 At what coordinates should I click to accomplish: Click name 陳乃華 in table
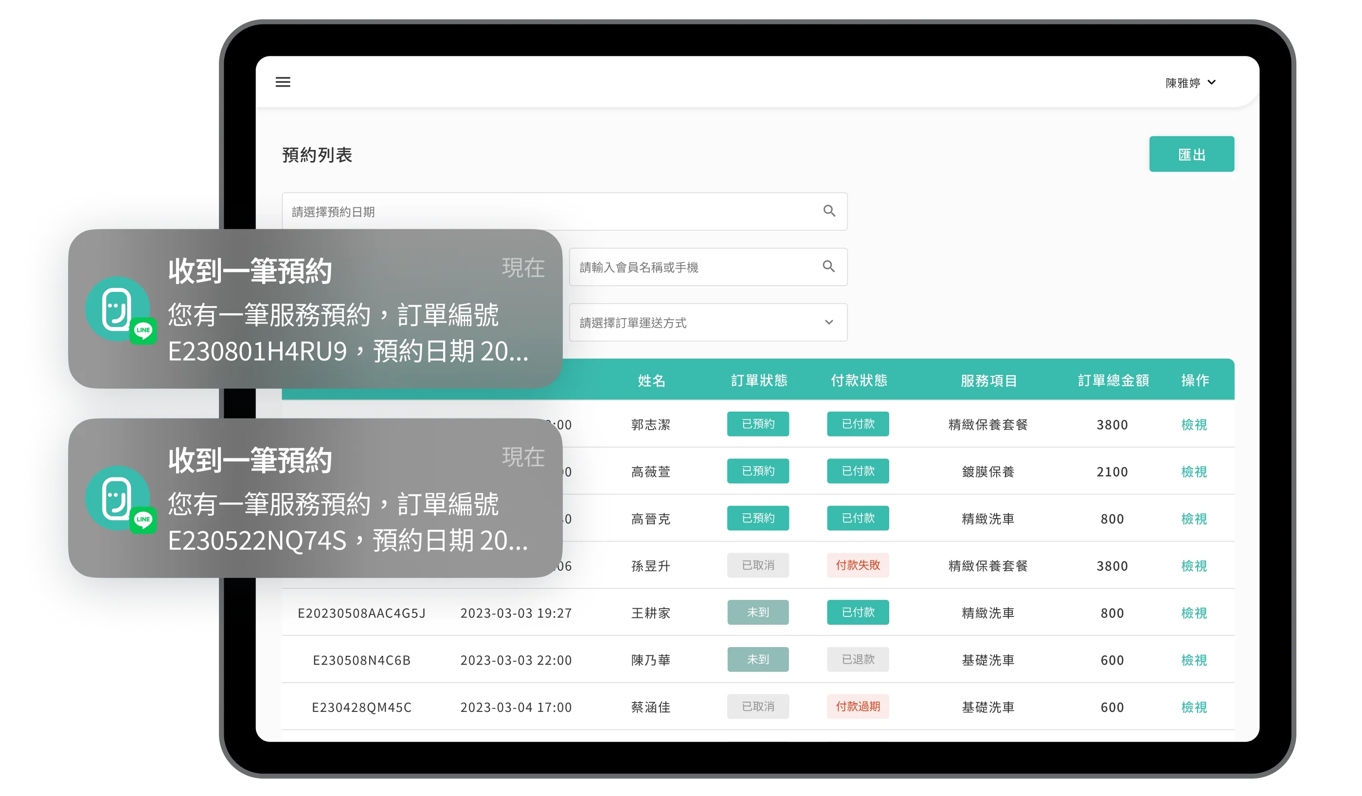pyautogui.click(x=650, y=660)
